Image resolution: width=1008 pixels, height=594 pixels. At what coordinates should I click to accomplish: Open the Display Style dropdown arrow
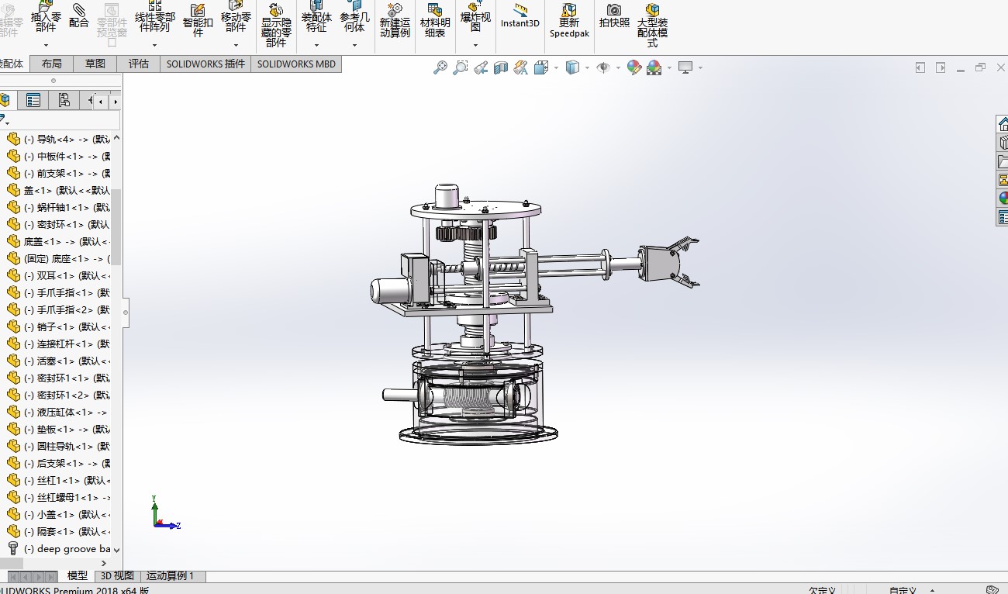(587, 68)
